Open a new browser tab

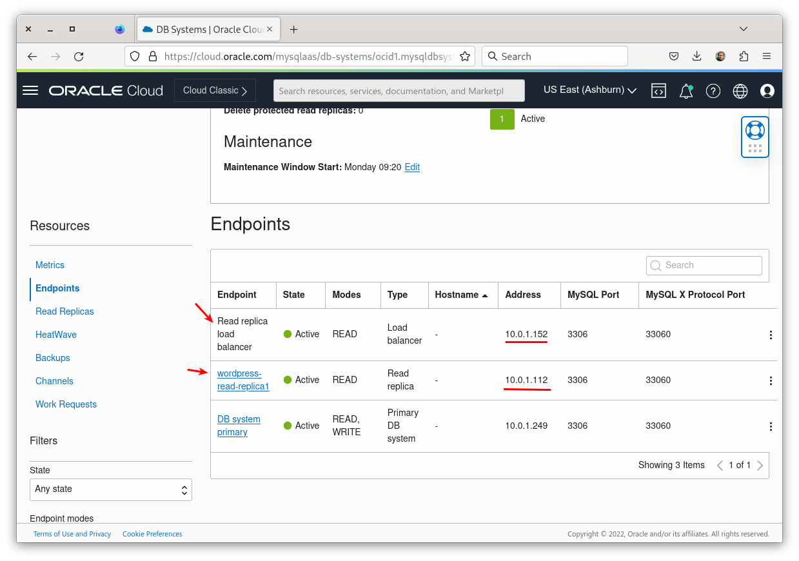294,29
